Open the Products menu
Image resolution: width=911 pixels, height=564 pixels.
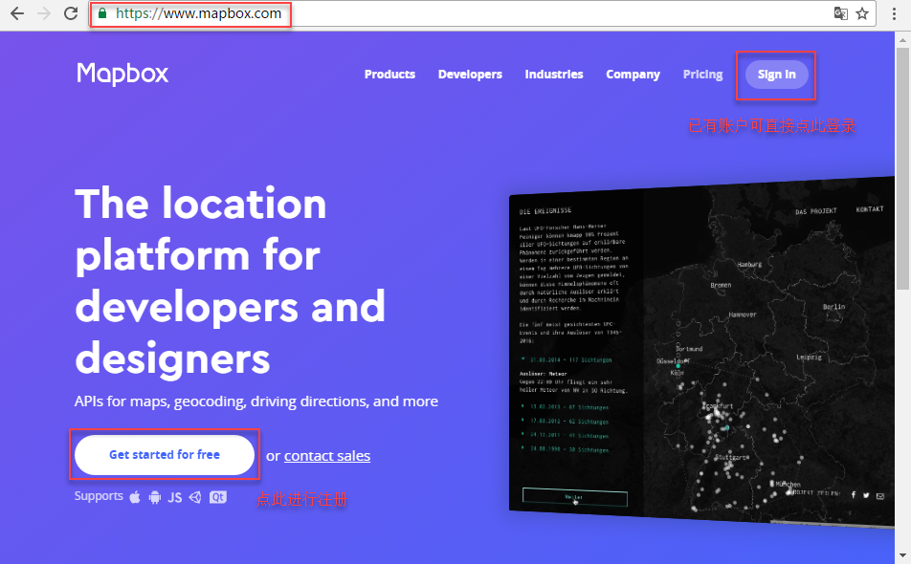tap(389, 74)
